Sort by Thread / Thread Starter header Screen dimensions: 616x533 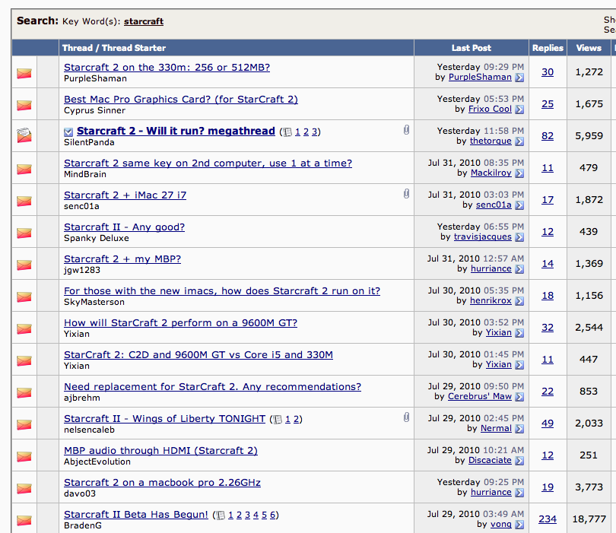click(x=114, y=48)
